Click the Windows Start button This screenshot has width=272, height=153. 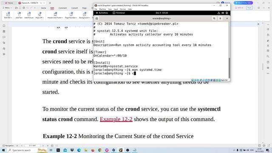coord(3,150)
